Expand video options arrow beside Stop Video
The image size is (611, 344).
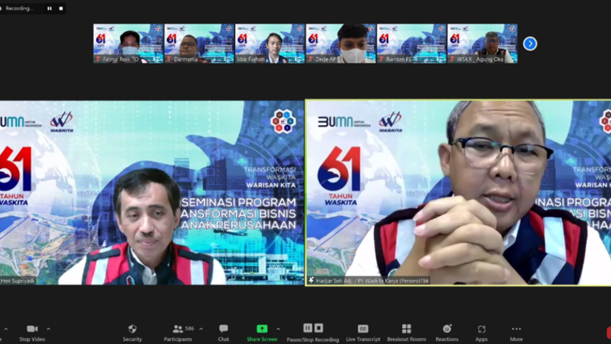[48, 329]
